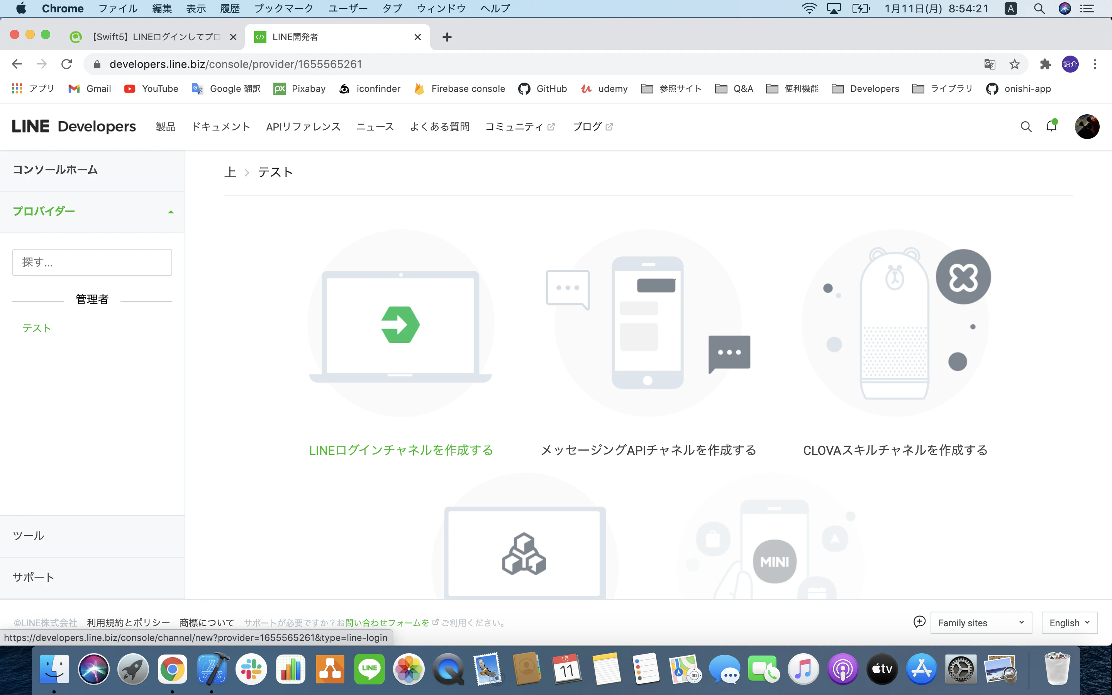This screenshot has width=1112, height=695.
Task: Click the 上 breadcrumb link
Action: click(230, 172)
